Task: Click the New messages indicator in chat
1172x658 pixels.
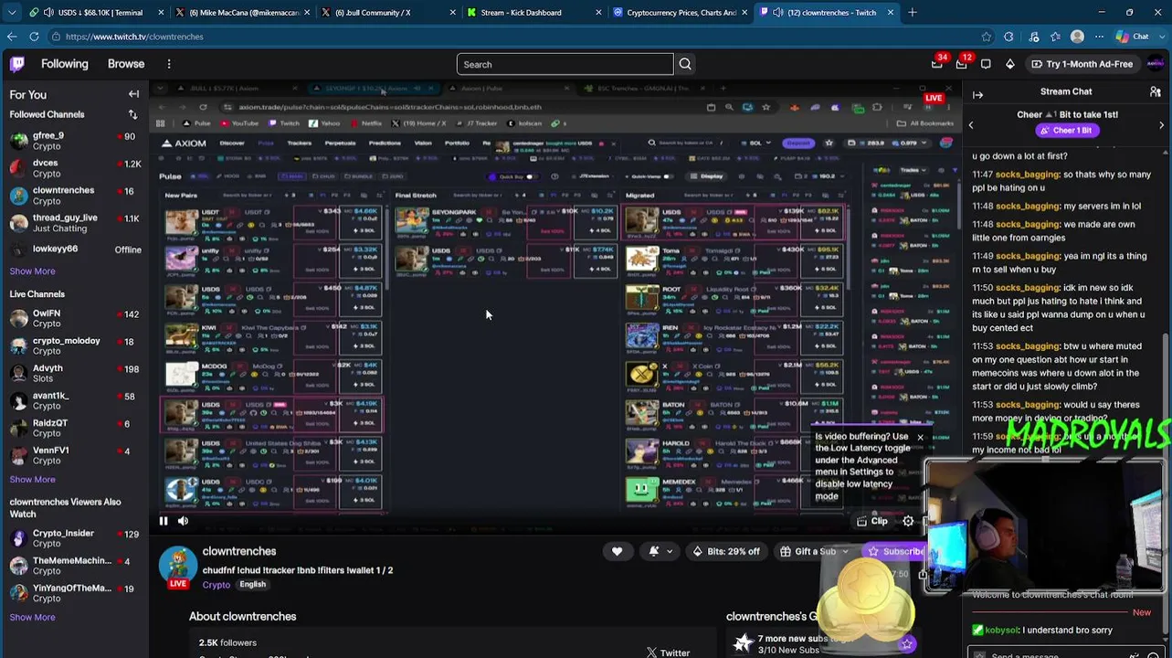Action: click(1142, 612)
